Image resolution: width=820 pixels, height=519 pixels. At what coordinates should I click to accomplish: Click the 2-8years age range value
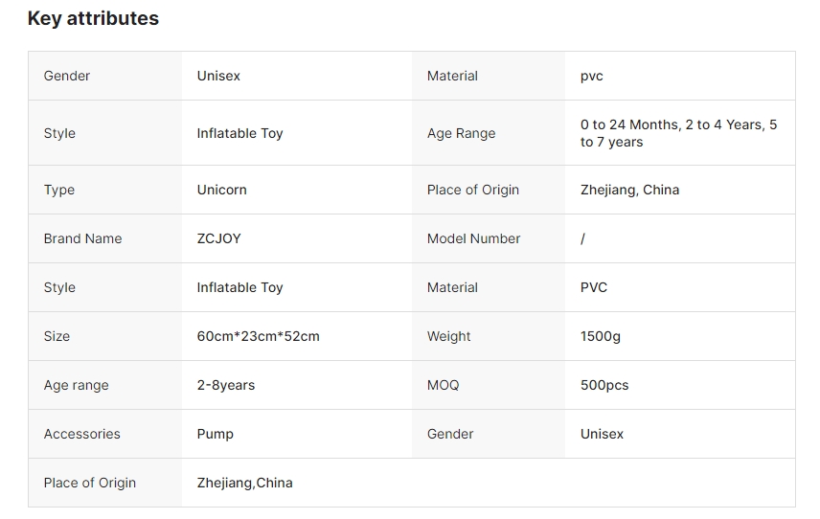[x=225, y=385]
